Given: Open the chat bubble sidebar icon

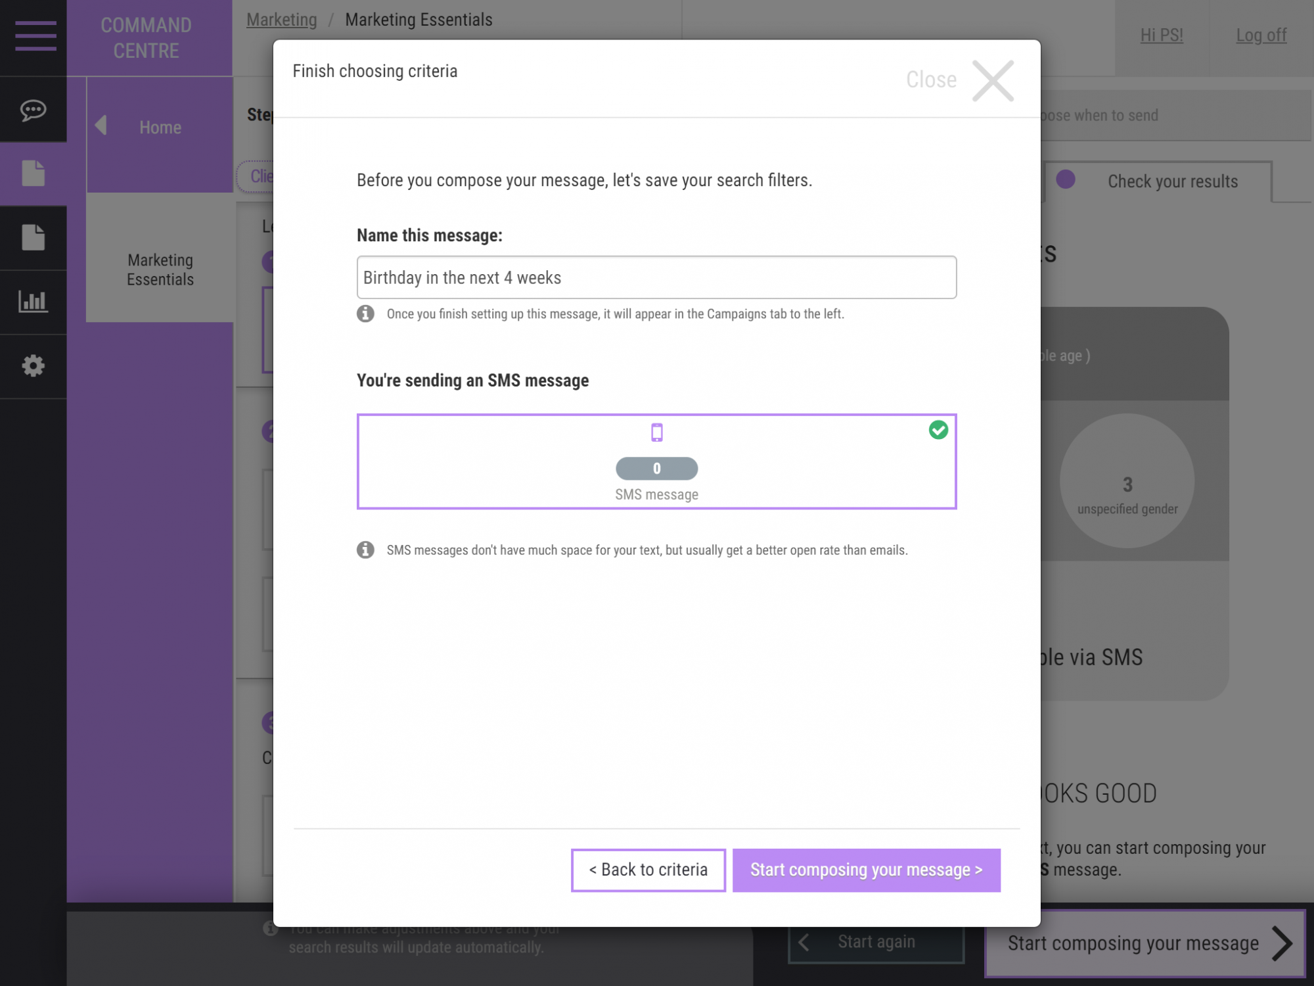Looking at the screenshot, I should (33, 110).
